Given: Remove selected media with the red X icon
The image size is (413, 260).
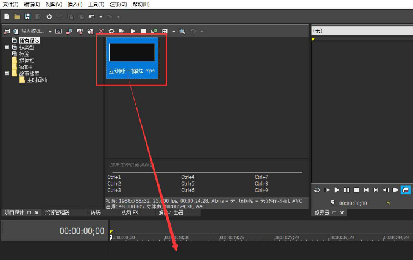Looking at the screenshot, I should (x=101, y=31).
